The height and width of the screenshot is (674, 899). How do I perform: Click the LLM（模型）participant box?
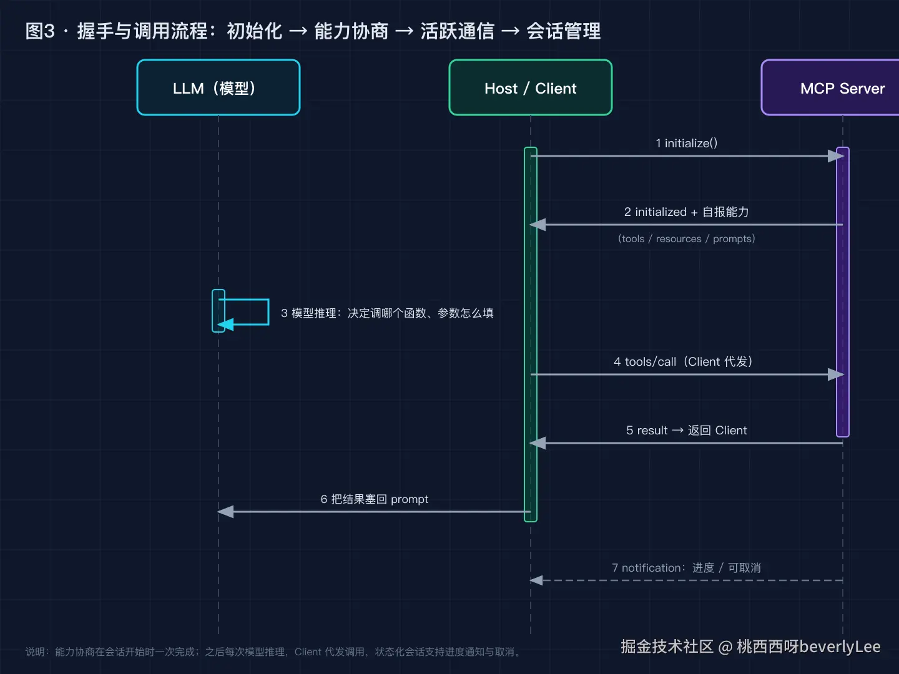pyautogui.click(x=219, y=87)
